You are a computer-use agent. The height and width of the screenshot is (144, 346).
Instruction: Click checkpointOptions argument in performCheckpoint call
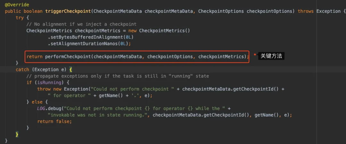[x=170, y=57]
